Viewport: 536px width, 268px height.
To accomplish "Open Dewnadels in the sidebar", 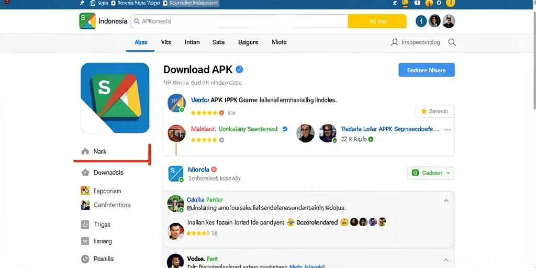I will (108, 172).
